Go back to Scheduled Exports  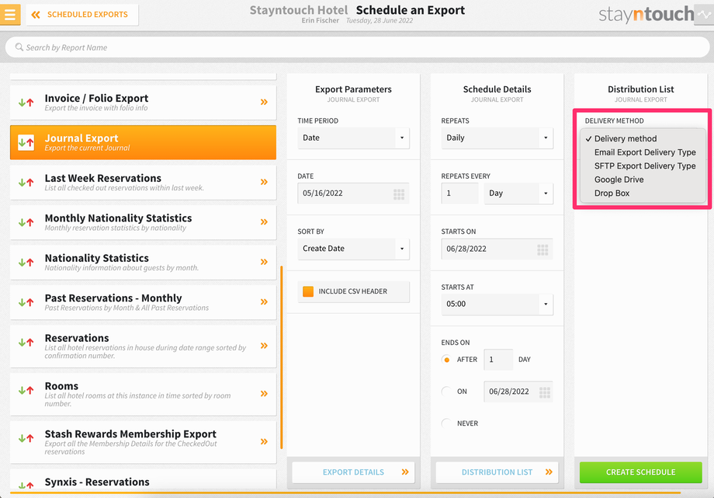tap(82, 15)
